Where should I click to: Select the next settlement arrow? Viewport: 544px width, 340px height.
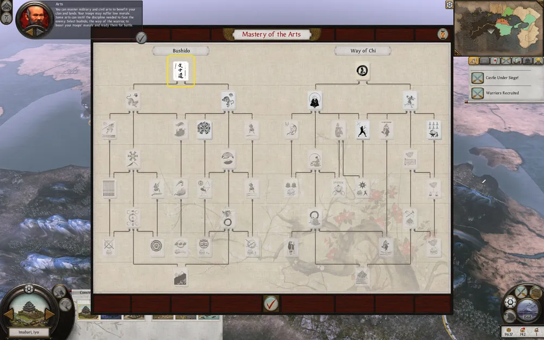pos(50,314)
